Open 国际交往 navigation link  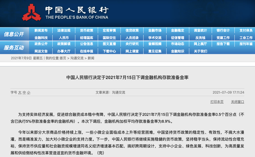(109, 38)
